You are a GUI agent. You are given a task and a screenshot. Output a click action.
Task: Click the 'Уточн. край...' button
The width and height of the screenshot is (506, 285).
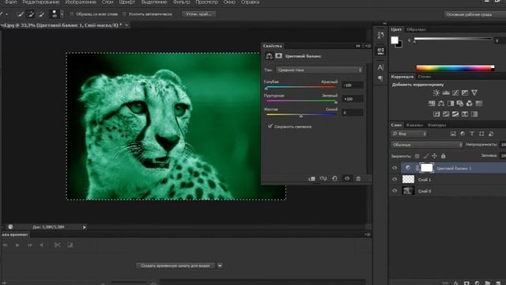click(x=198, y=14)
